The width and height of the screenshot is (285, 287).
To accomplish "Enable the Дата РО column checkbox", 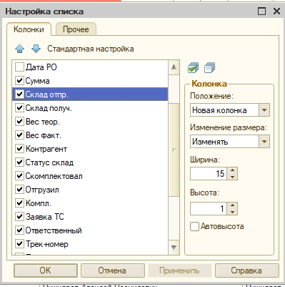I will (x=19, y=67).
